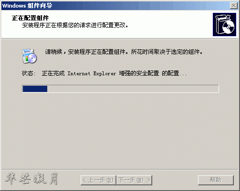This screenshot has width=240, height=191.
Task: Click the empty portion of progress bar
Action: coord(133,89)
